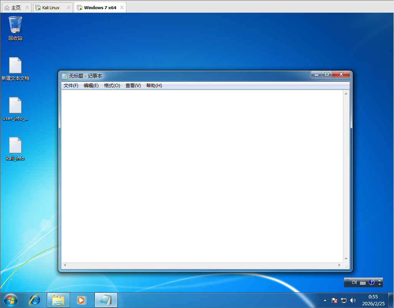Close the Kali Linux tab

point(68,8)
